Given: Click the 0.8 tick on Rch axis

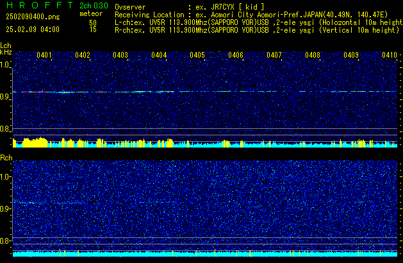Looking at the screenshot, I should (x=5, y=241).
